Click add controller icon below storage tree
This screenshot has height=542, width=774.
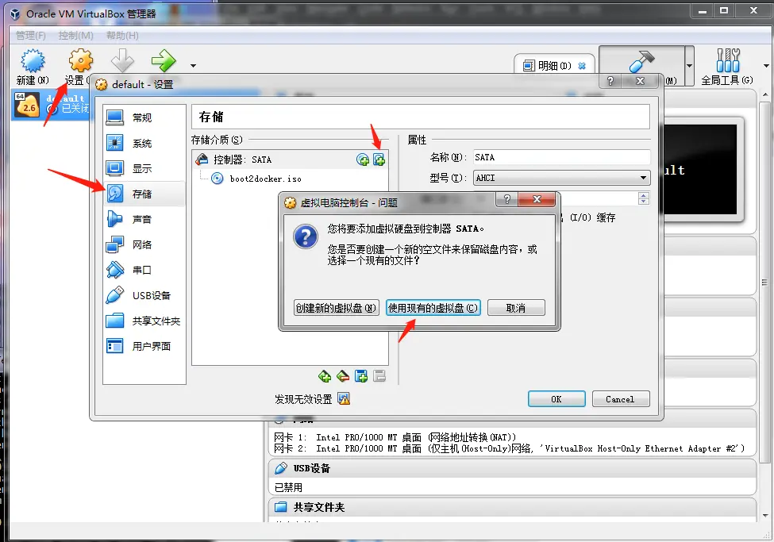[x=325, y=377]
